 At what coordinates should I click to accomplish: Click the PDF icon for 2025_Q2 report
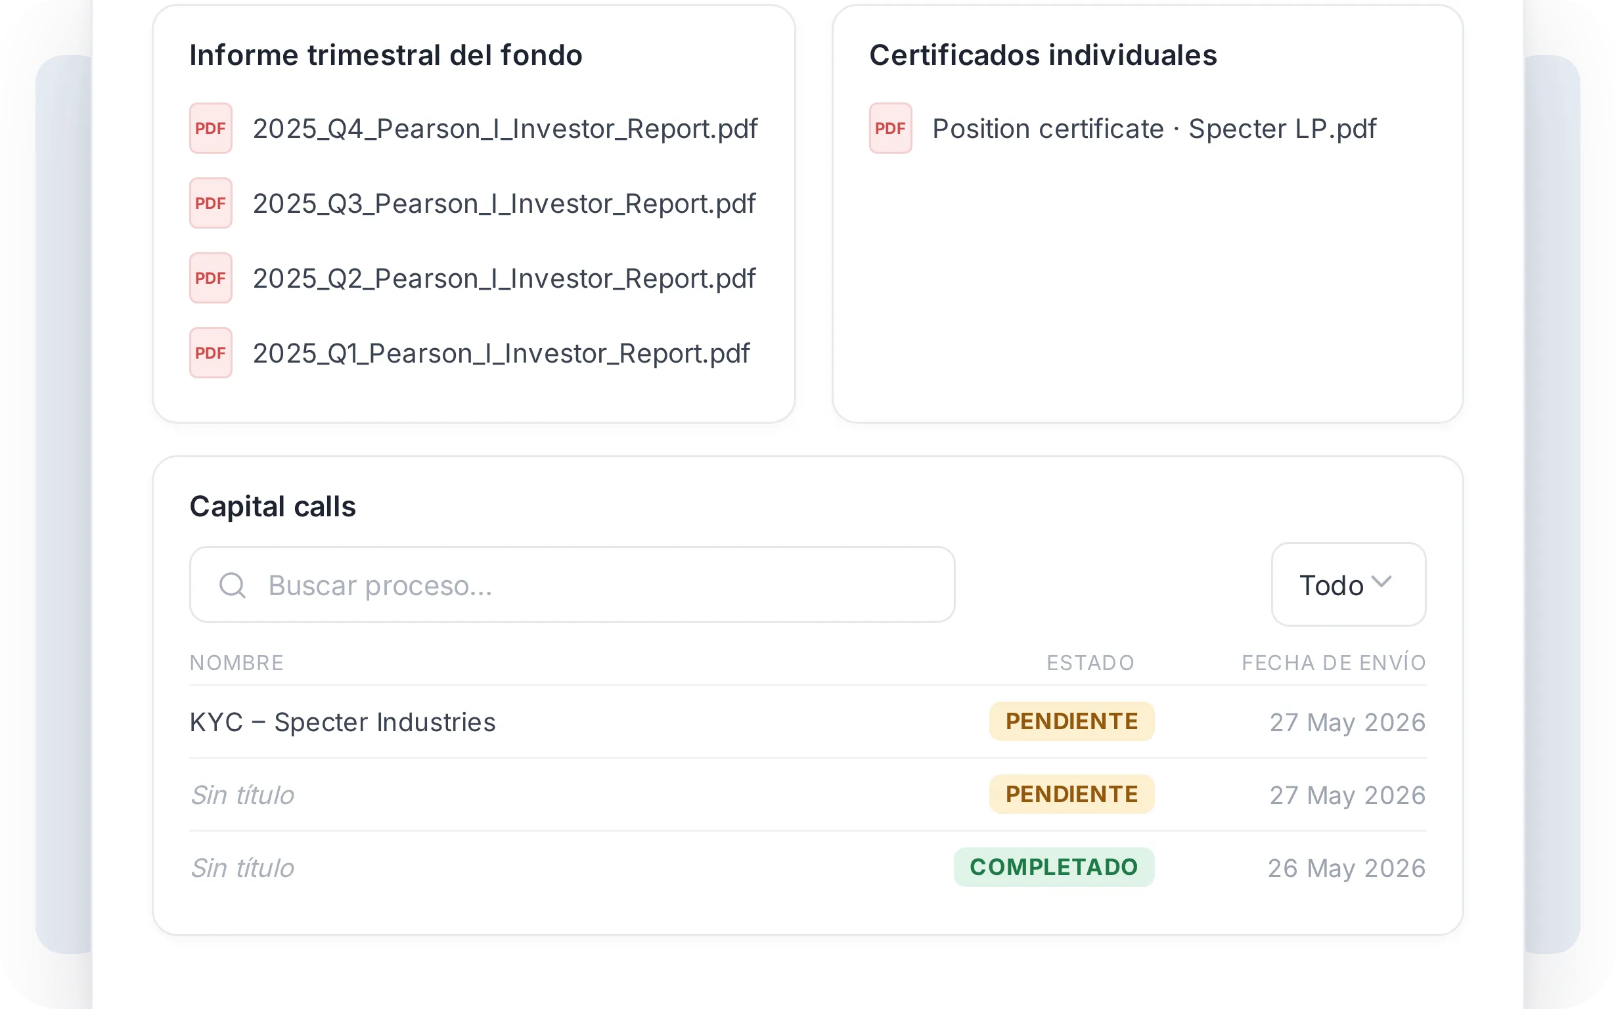[210, 278]
